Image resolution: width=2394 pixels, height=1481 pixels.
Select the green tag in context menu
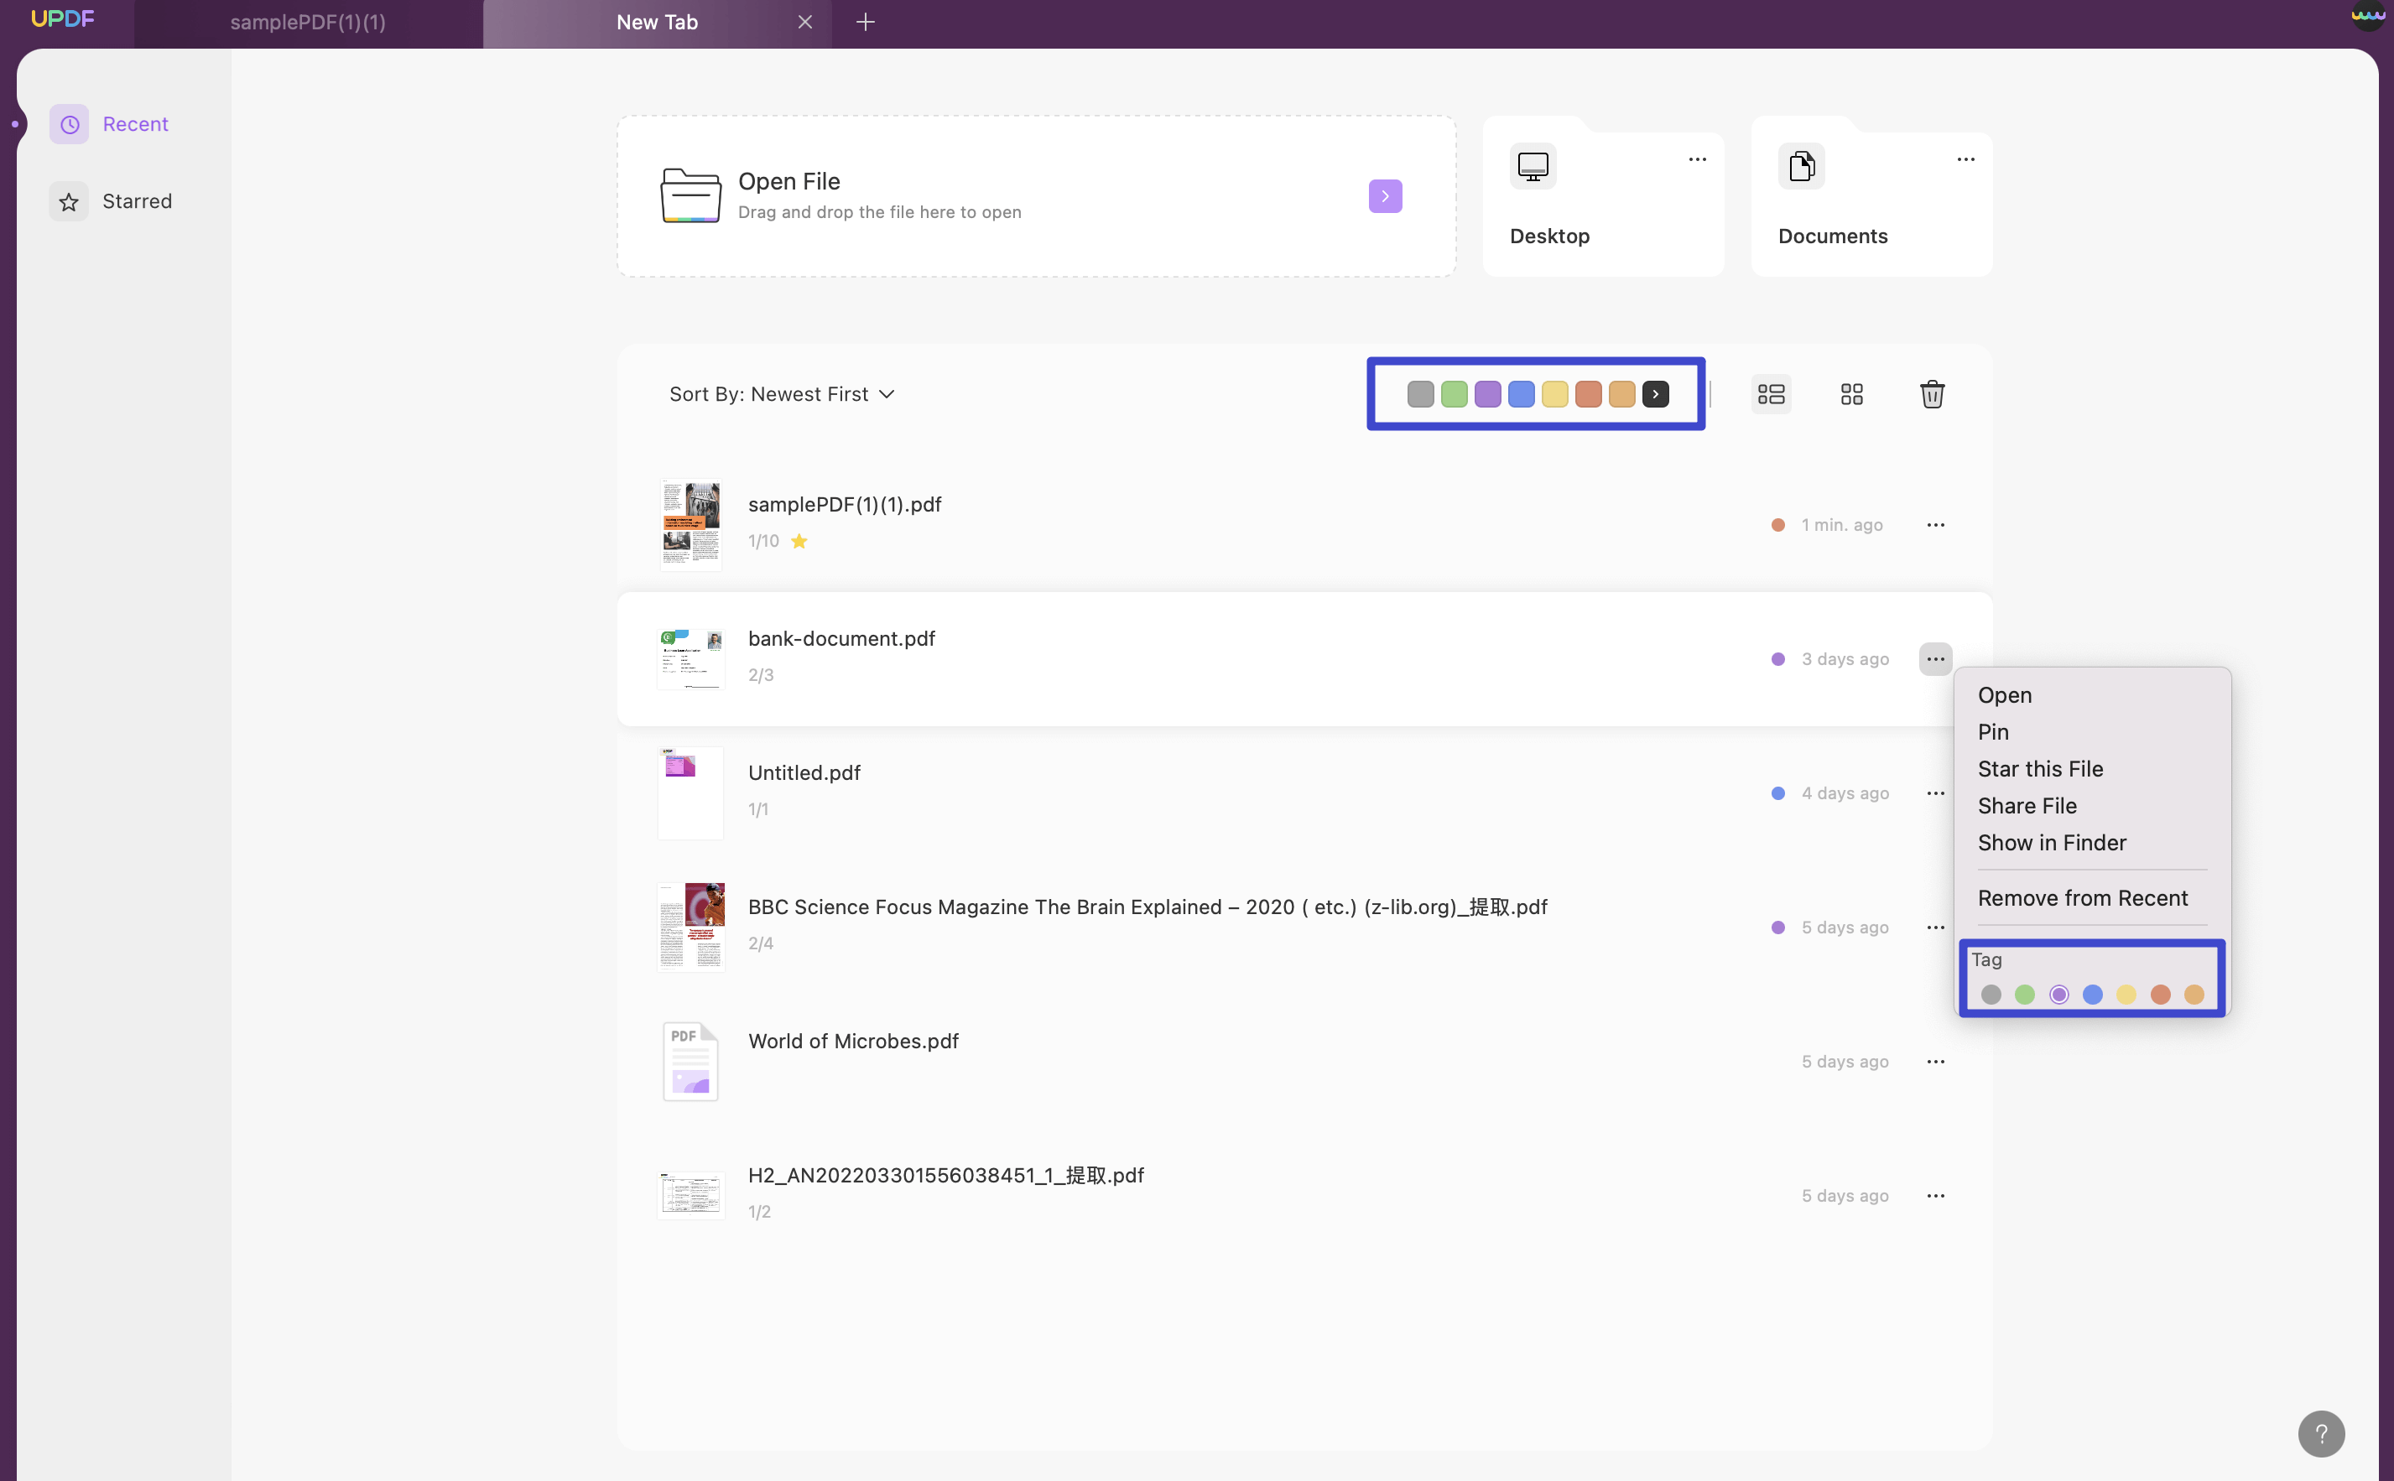coord(2025,995)
